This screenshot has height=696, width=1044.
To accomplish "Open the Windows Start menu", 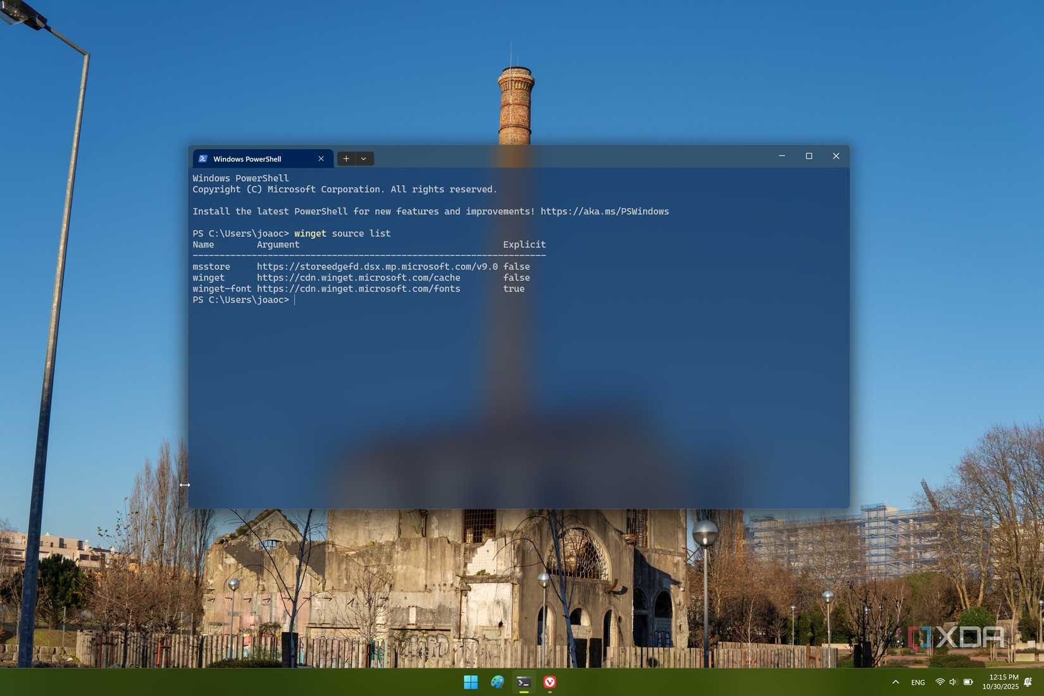I will click(470, 682).
